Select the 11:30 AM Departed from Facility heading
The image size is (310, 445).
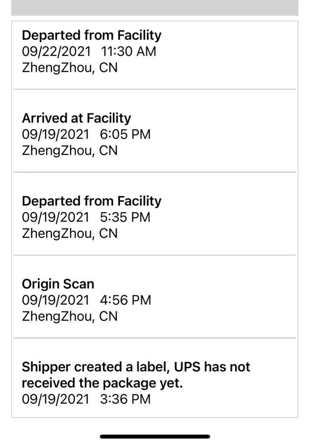(91, 35)
